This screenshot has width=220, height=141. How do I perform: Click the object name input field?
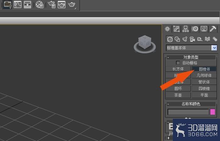point(188,112)
